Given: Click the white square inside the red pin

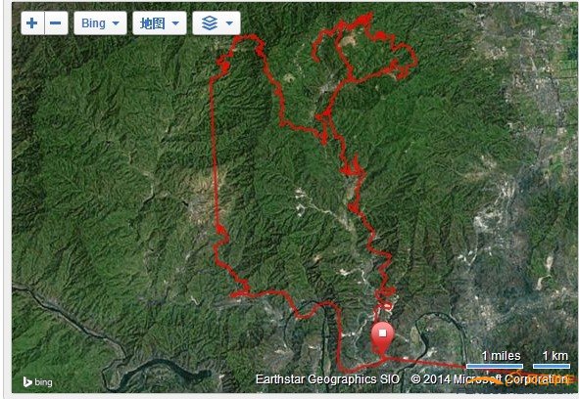Looking at the screenshot, I should 382,333.
